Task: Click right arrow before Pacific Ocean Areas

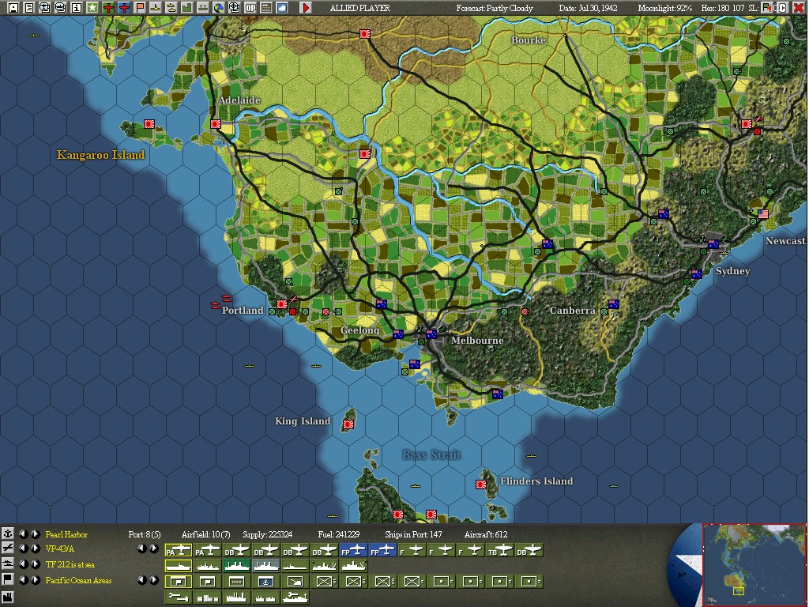Action: point(35,579)
